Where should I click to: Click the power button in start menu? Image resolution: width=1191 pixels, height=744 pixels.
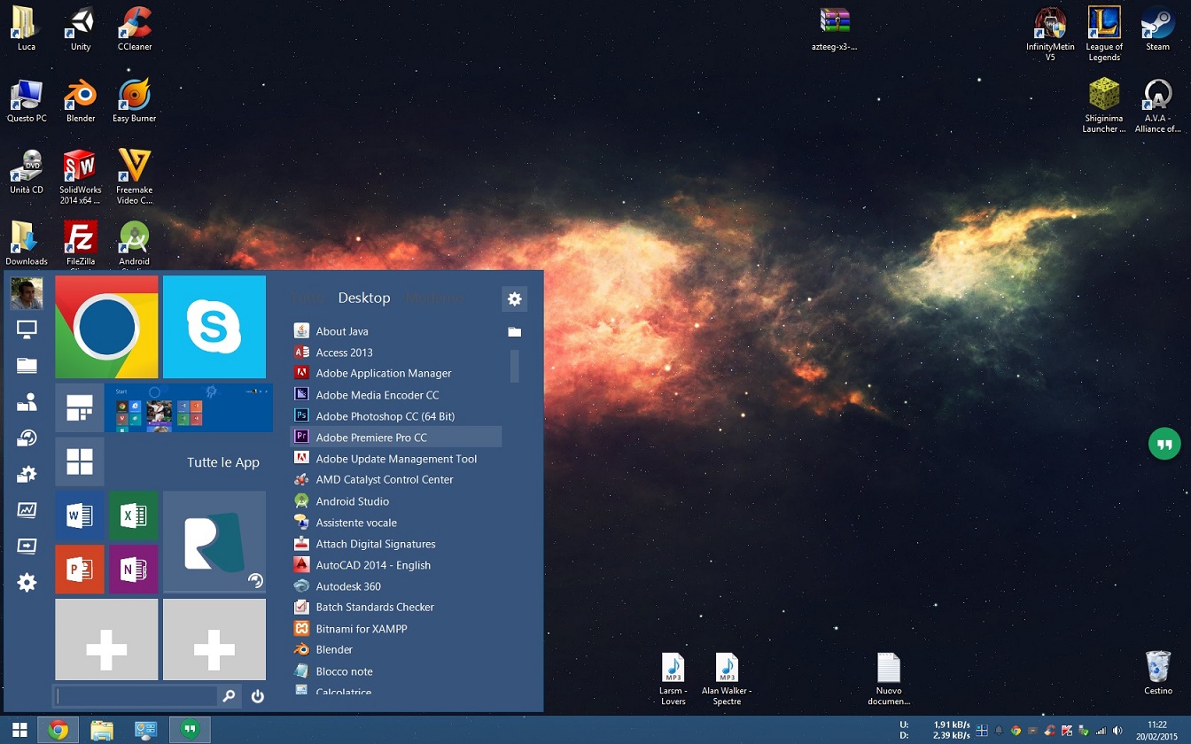point(258,696)
